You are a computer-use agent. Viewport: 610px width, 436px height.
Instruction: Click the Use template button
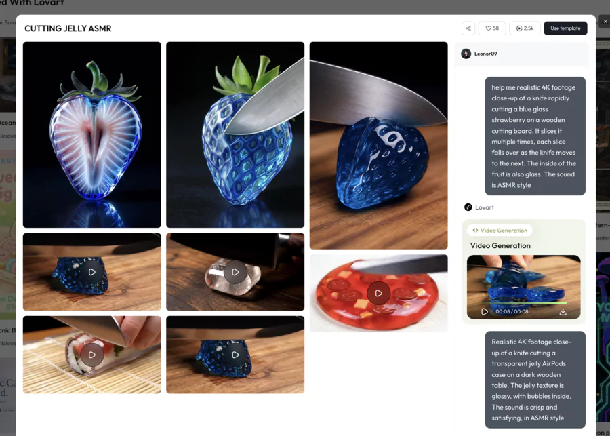(x=565, y=28)
